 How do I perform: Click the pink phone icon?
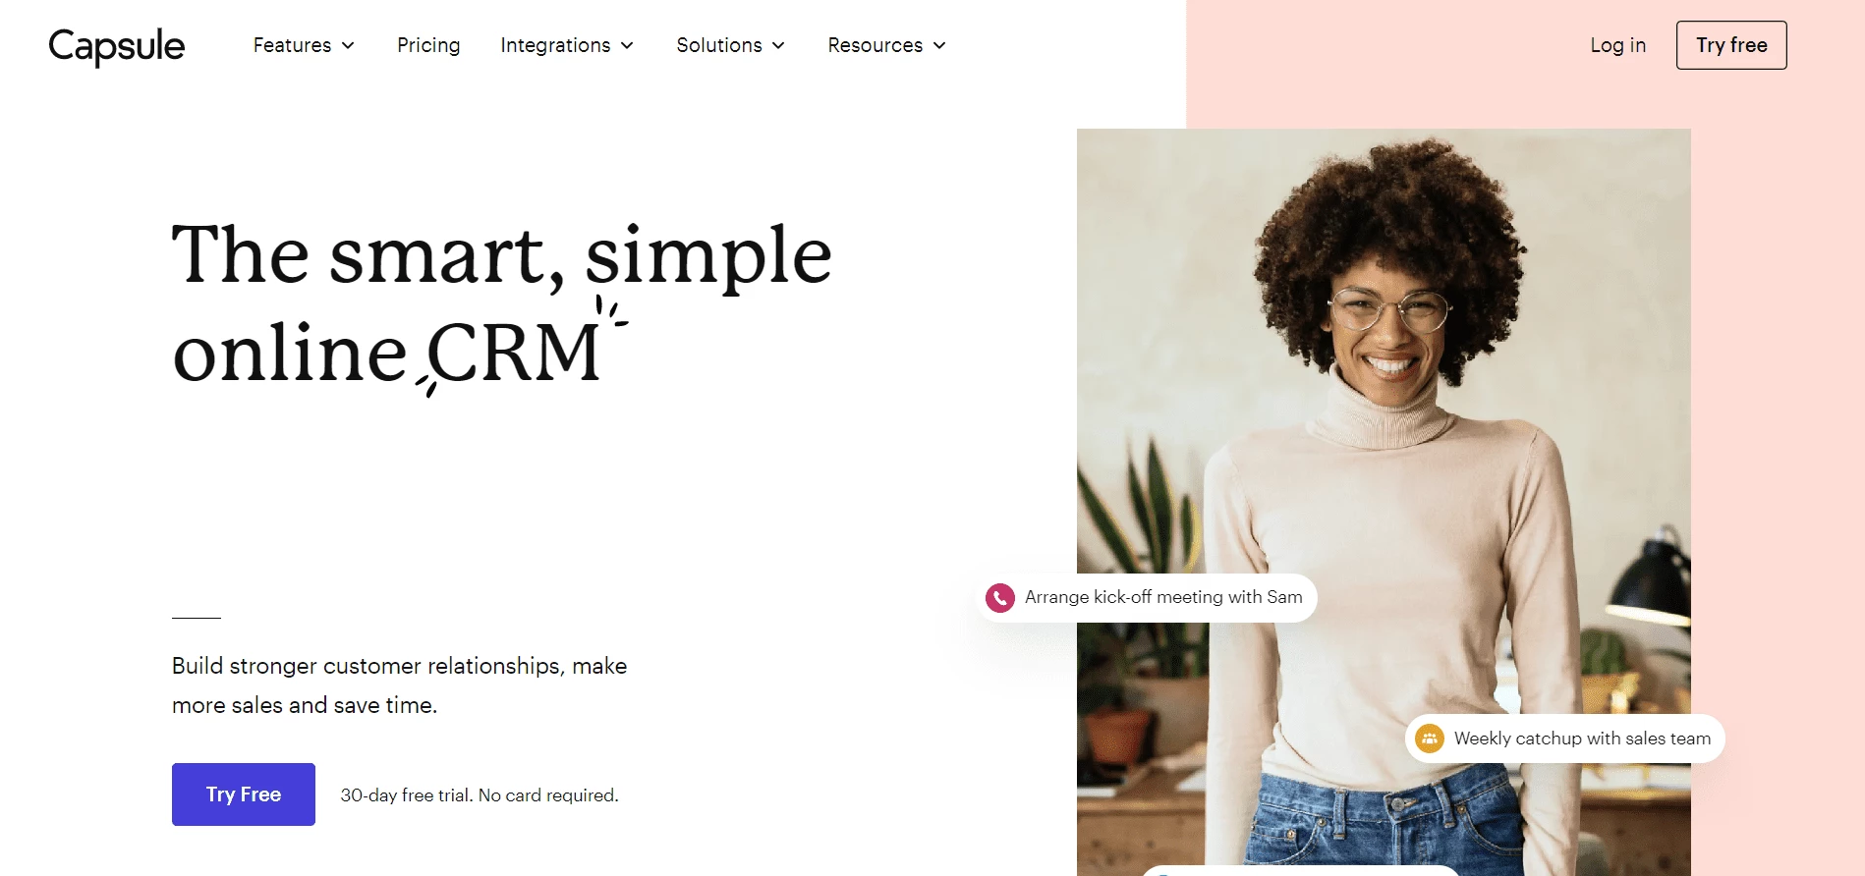pos(1000,597)
